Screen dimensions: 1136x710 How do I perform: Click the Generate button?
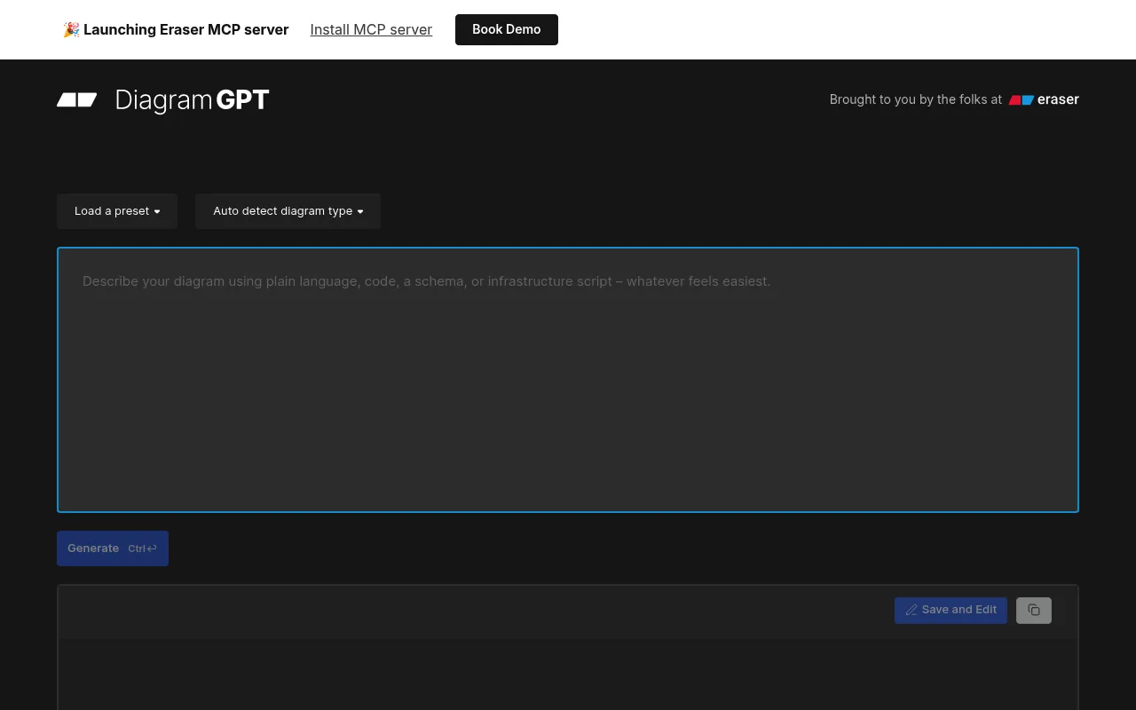point(113,548)
